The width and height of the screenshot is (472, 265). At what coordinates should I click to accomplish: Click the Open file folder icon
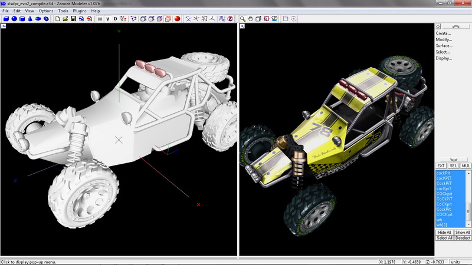coord(65,19)
